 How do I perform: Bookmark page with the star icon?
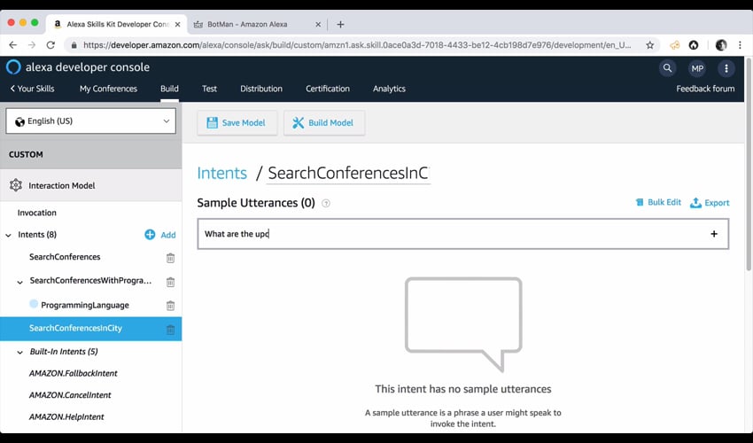point(649,45)
